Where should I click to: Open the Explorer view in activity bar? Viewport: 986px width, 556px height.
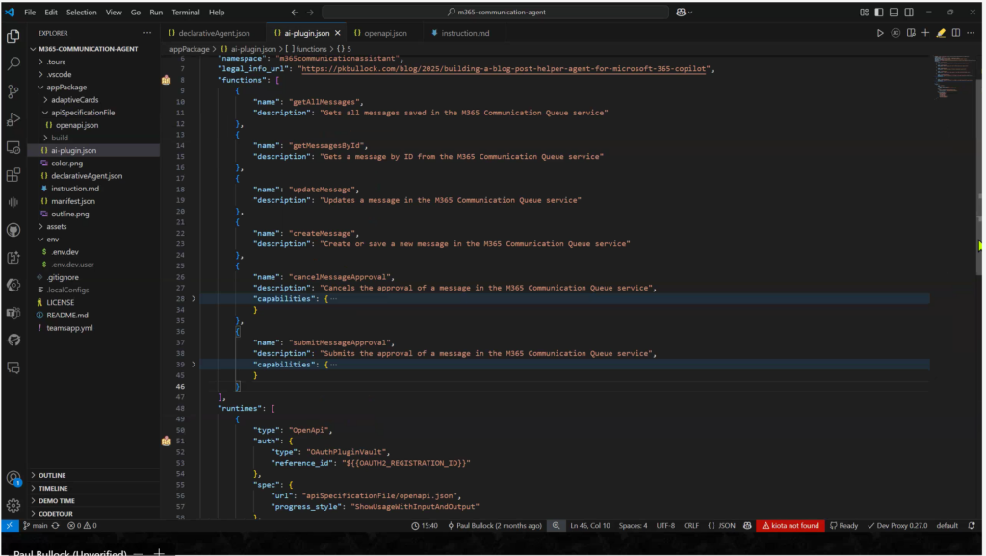point(13,37)
